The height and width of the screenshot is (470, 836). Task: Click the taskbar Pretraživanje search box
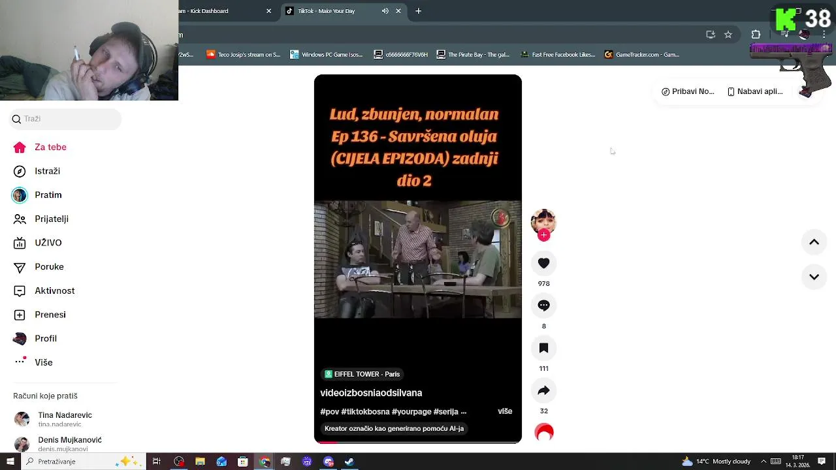[x=84, y=462]
